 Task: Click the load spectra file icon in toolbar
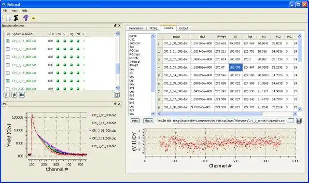coord(8,18)
